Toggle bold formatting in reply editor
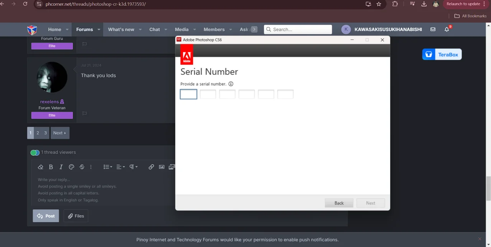Image resolution: width=491 pixels, height=247 pixels. (x=51, y=167)
